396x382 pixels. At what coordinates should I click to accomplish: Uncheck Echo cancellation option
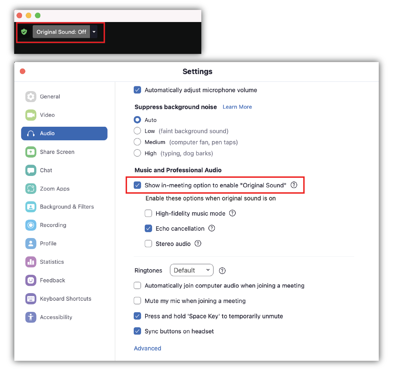148,229
